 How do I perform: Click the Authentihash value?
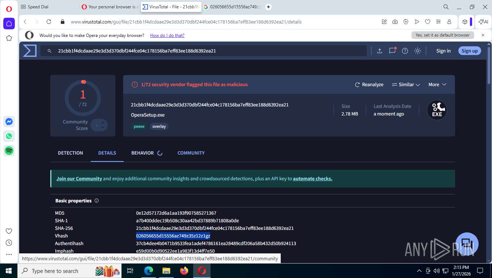click(x=216, y=243)
